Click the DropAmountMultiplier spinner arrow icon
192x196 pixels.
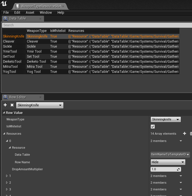[x=178, y=169]
